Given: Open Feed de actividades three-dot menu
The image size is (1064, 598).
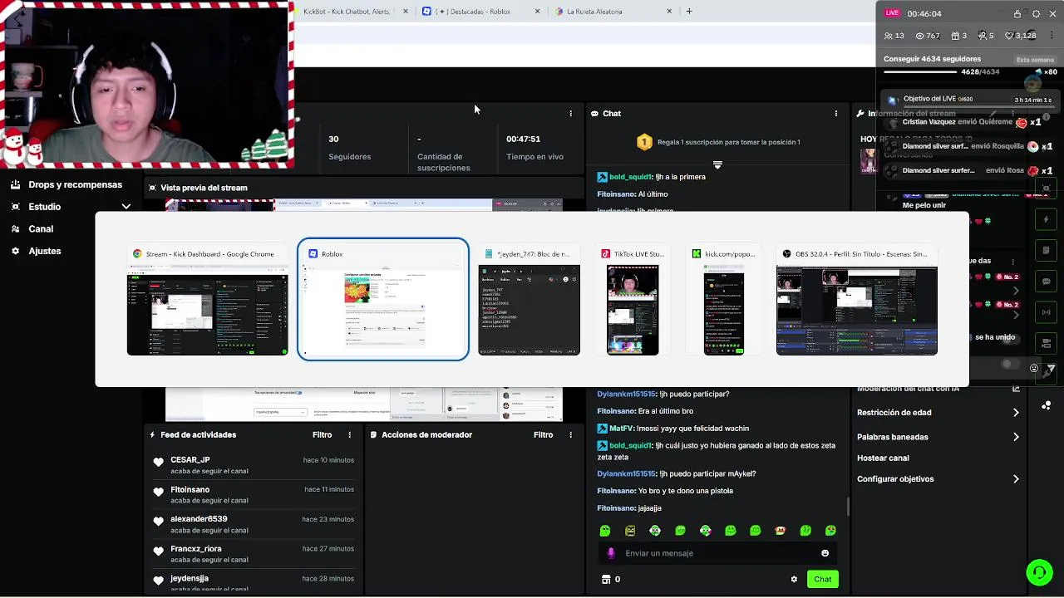Looking at the screenshot, I should point(350,435).
